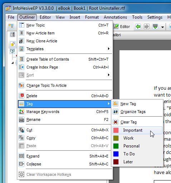Open the Settings menu
Viewport: 171px width, 183px height.
coord(155,17)
